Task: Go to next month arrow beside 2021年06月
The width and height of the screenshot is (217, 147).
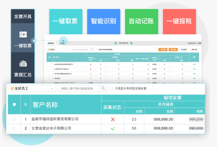Action: tap(131, 43)
